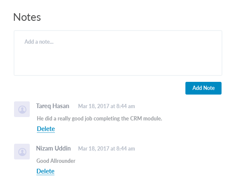
Task: Focus the Add a note text area
Action: (x=118, y=53)
